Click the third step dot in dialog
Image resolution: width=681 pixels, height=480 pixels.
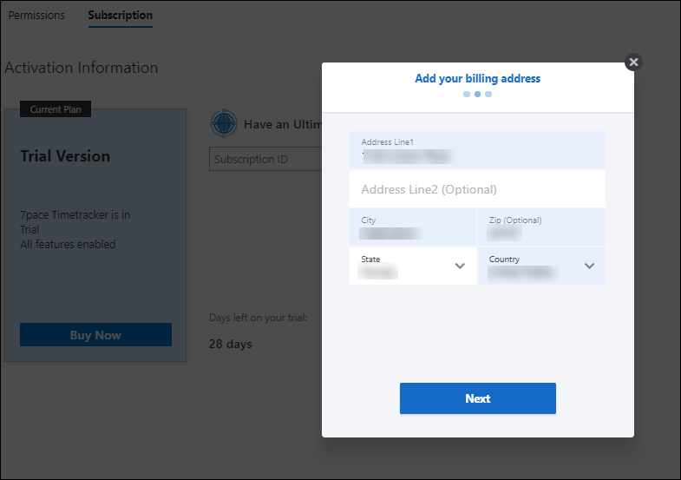click(x=488, y=95)
